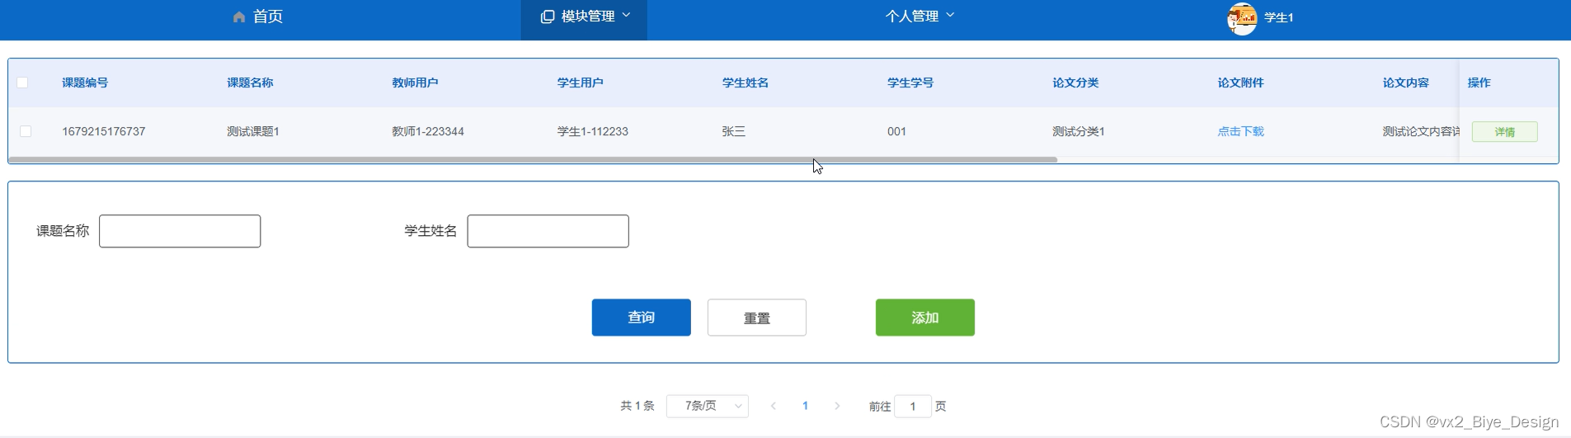The width and height of the screenshot is (1571, 438).
Task: Click the cell 学生1-112233
Action: click(x=593, y=131)
